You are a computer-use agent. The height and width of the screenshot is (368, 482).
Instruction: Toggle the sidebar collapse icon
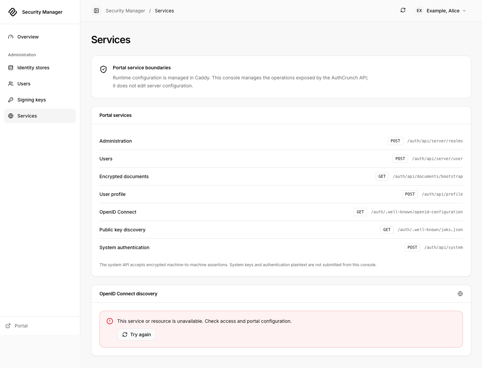[x=96, y=11]
